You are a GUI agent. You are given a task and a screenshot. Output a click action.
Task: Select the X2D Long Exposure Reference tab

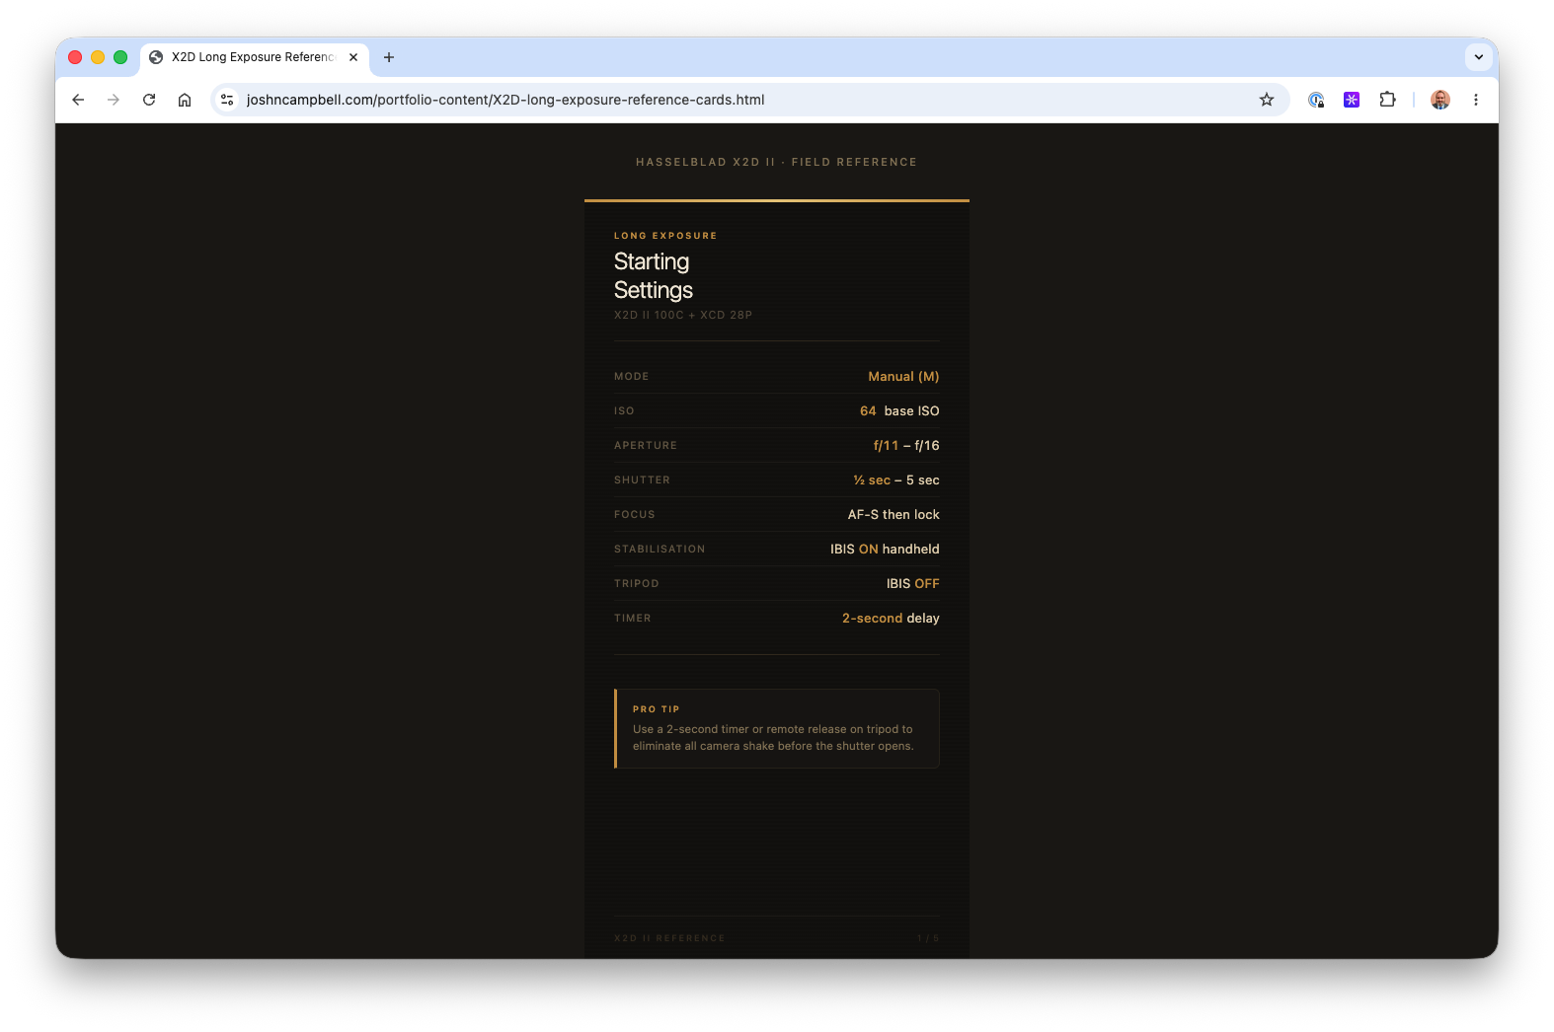coord(255,57)
